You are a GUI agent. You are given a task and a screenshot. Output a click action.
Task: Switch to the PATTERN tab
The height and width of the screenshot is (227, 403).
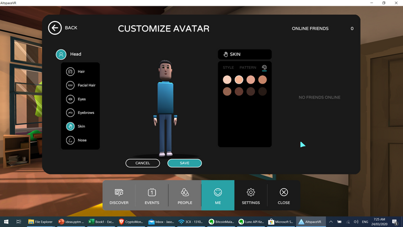click(x=248, y=67)
